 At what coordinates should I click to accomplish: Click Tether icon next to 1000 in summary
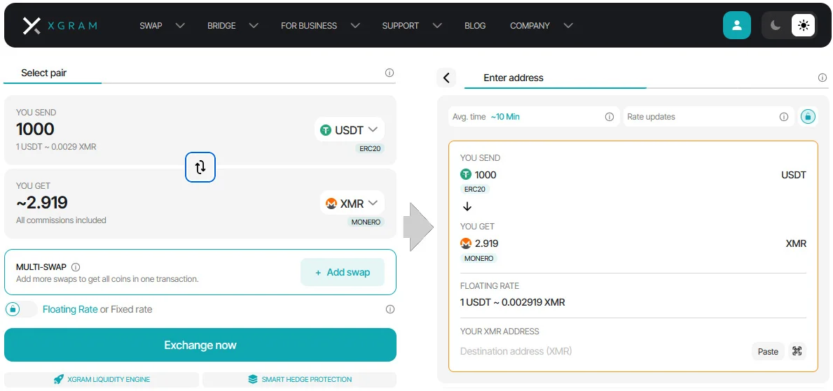click(x=466, y=175)
